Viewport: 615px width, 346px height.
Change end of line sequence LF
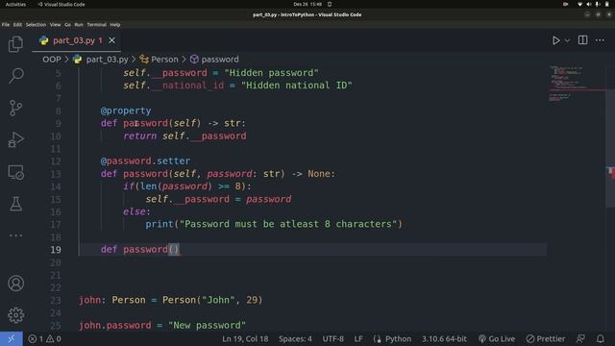358,339
